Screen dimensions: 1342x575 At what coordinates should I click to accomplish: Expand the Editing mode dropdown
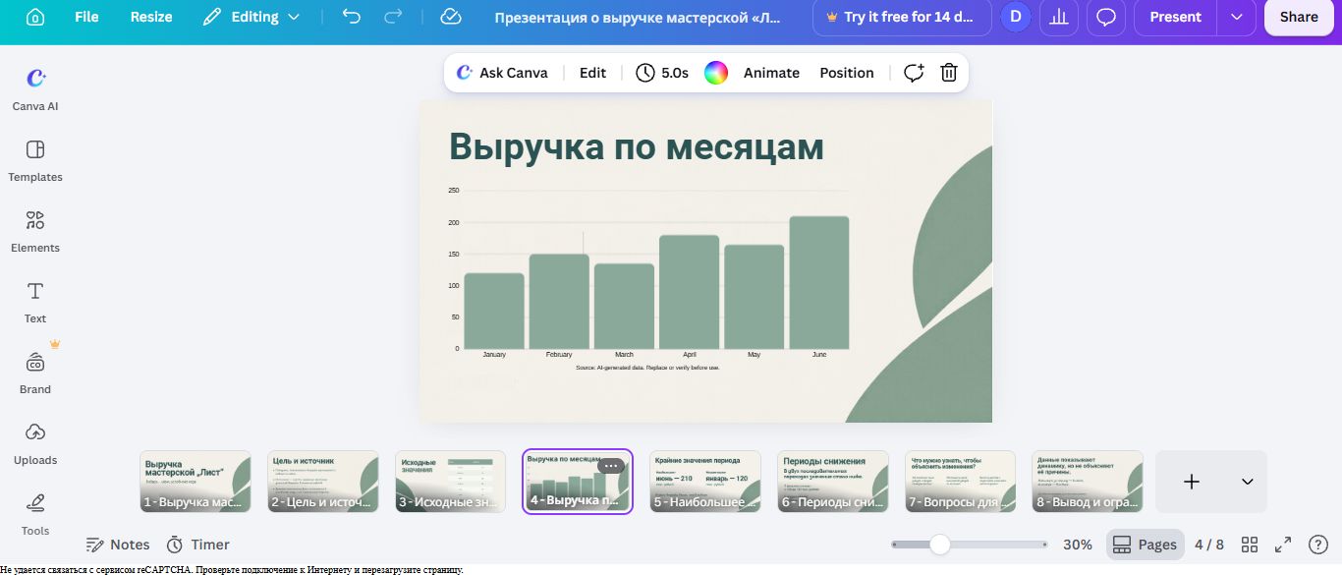point(253,17)
